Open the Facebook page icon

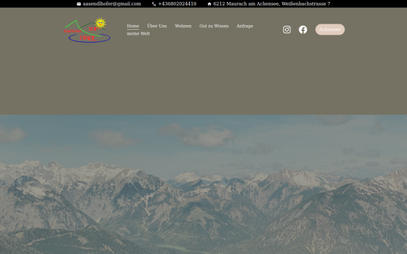(303, 30)
